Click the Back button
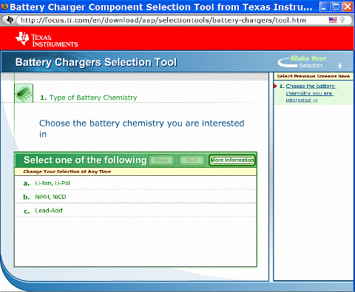Screen dimensions: 355x292 click(161, 160)
